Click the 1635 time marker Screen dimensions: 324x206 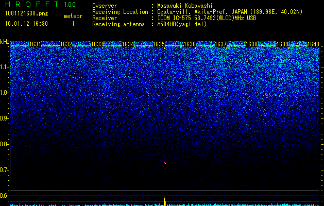(159, 44)
